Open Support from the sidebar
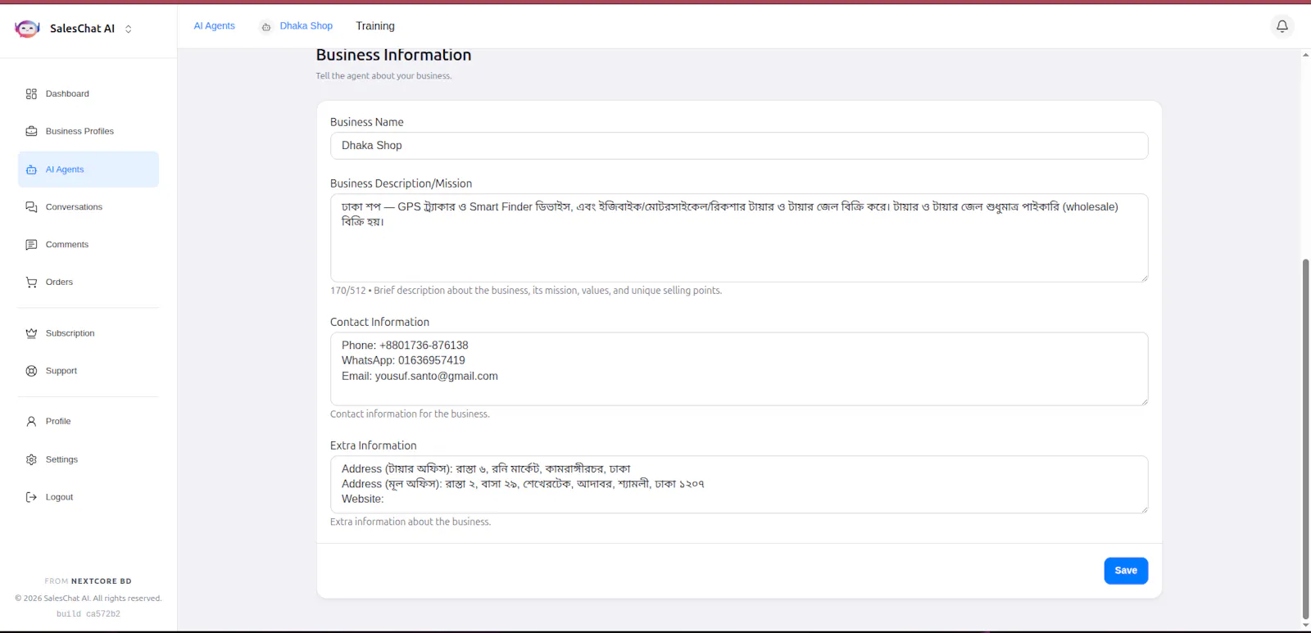 (x=88, y=371)
